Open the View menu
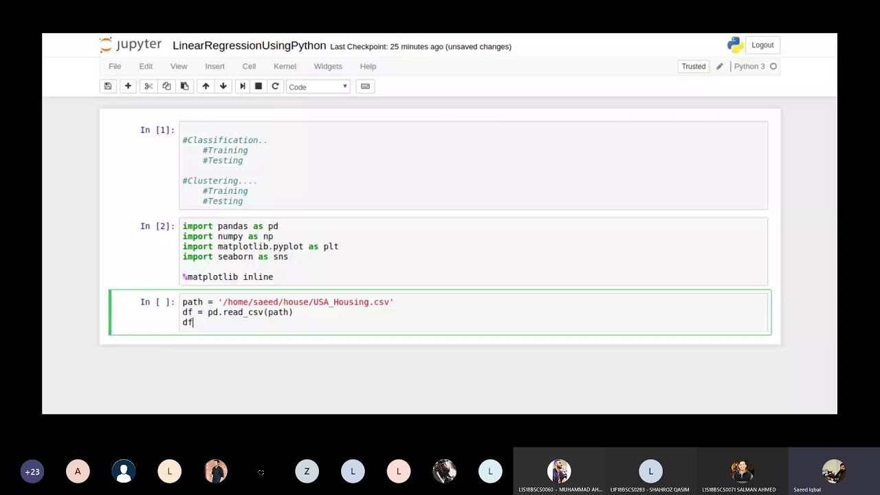The width and height of the screenshot is (880, 495). click(179, 67)
